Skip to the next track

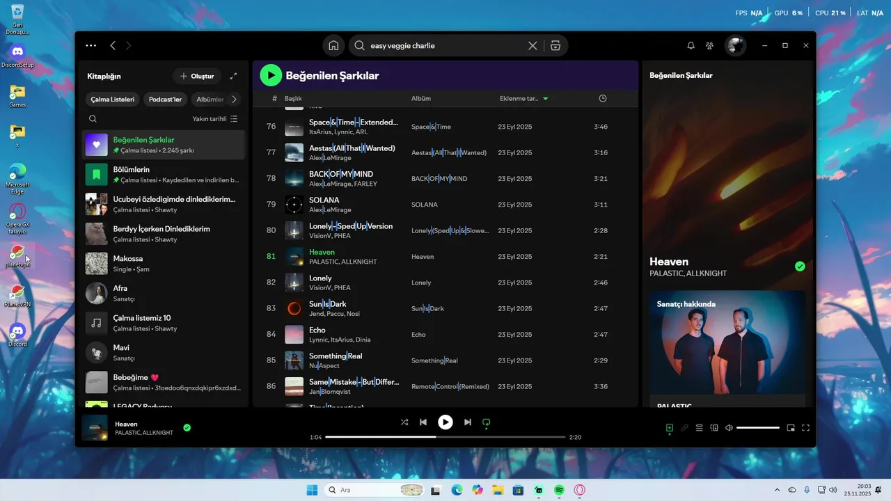[468, 422]
